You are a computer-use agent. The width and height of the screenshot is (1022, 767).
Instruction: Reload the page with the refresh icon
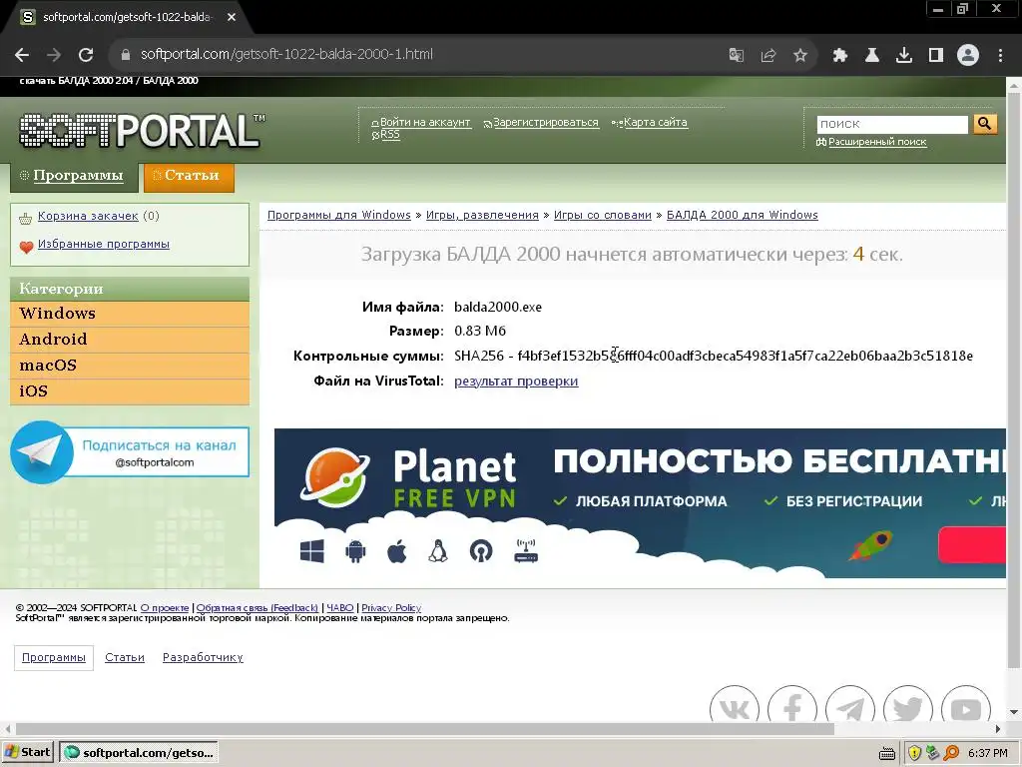86,55
